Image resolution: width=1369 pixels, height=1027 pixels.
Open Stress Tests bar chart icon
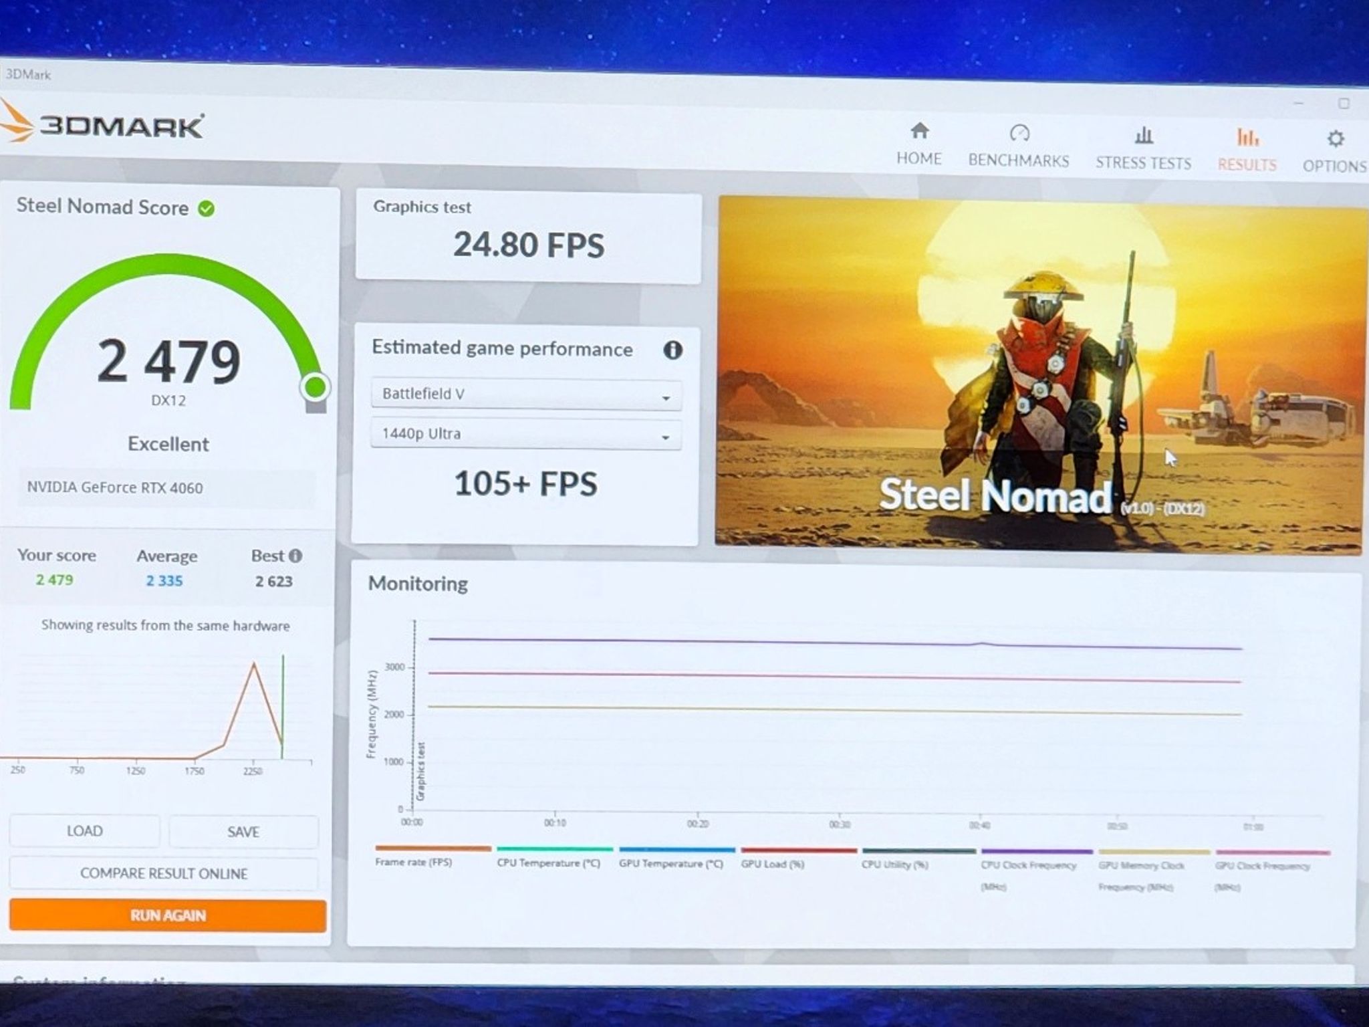tap(1144, 135)
